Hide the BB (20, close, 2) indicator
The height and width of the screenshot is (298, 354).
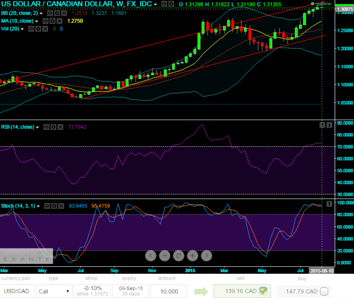click(x=50, y=13)
